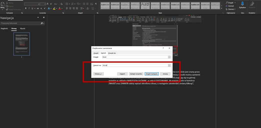Select the page 1 thumbnail in Nawigacja

click(21, 44)
